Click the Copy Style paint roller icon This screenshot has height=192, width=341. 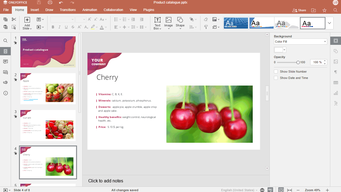[206, 27]
